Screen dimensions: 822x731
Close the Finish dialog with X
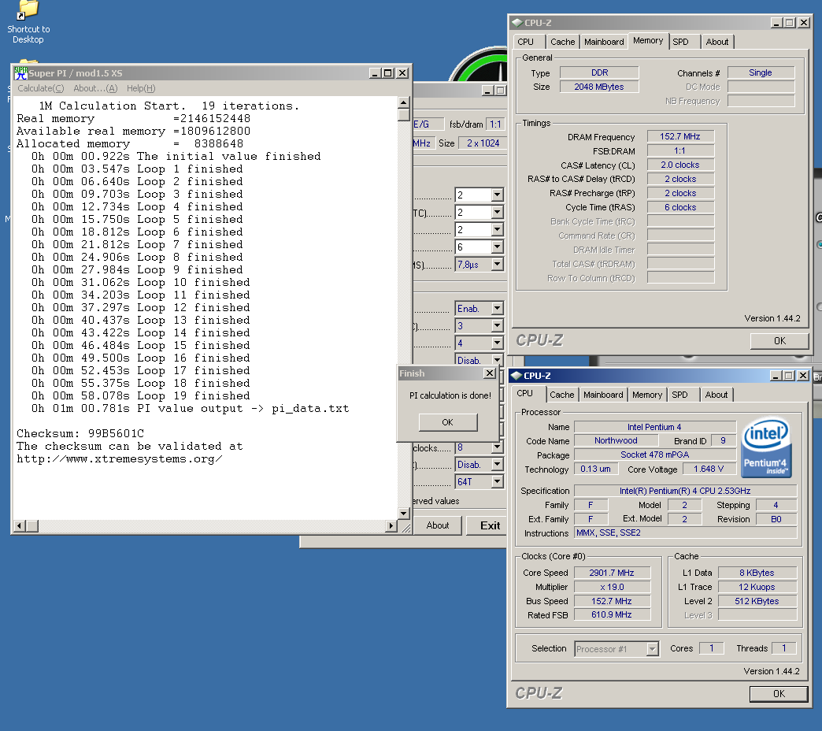[x=490, y=373]
